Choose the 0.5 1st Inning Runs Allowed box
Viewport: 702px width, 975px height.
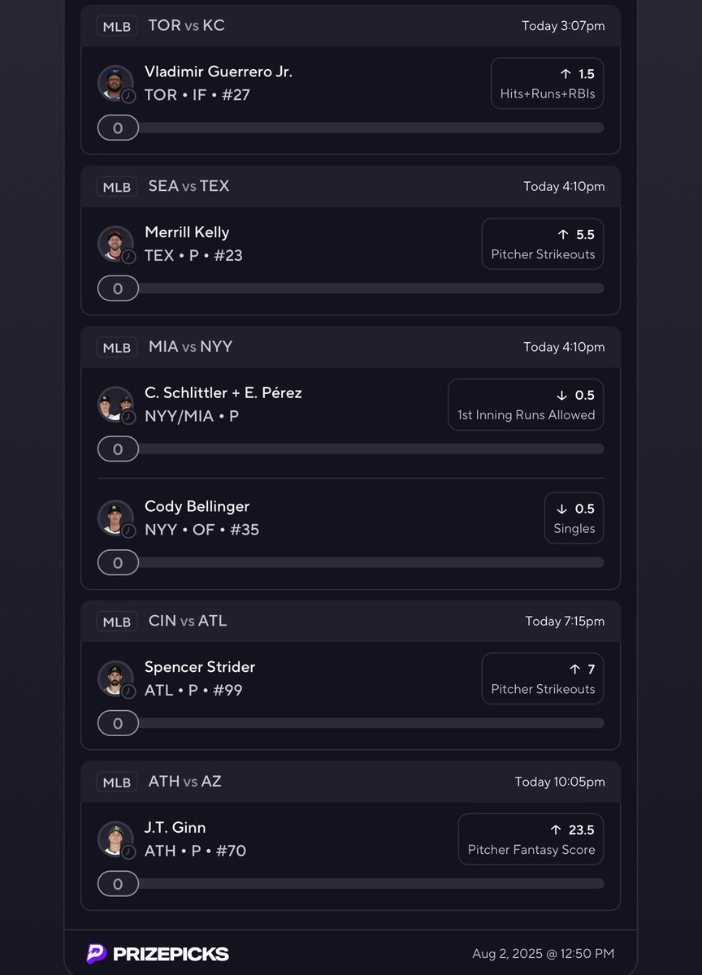click(x=526, y=405)
